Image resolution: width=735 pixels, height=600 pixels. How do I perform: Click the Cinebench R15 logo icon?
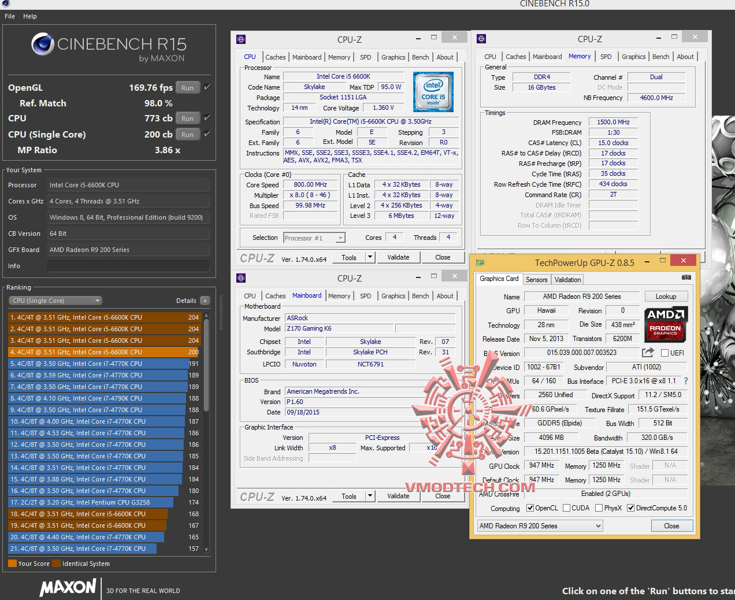pos(42,45)
